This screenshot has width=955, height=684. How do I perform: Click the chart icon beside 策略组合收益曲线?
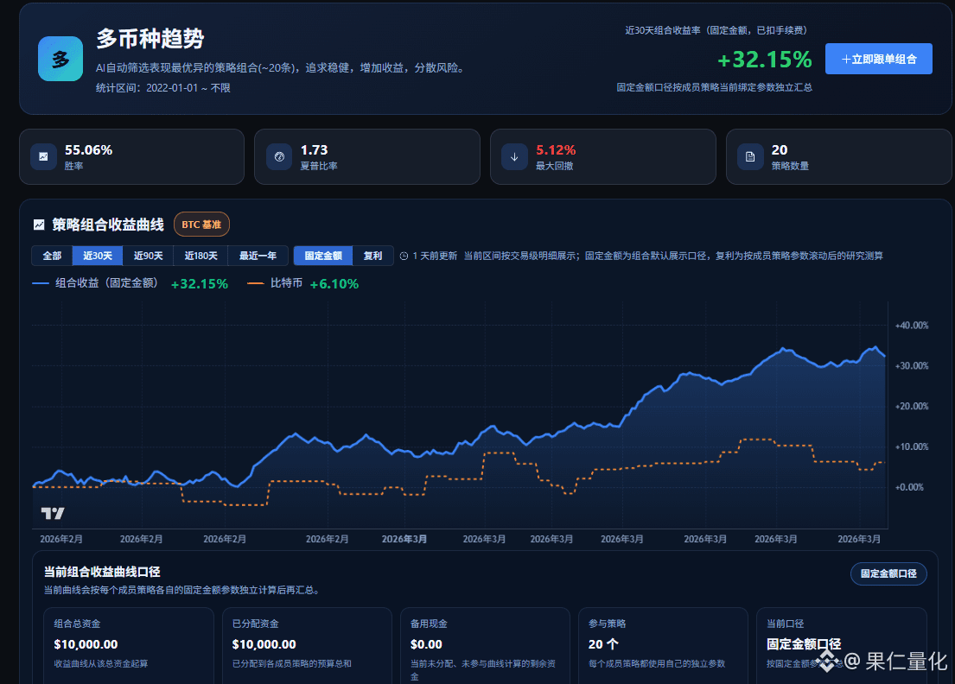coord(39,225)
